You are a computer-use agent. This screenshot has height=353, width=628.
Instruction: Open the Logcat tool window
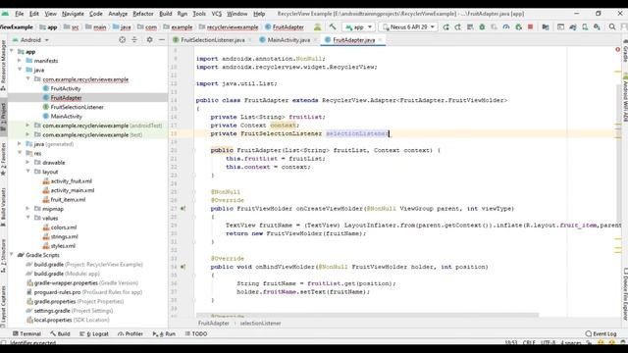[94, 333]
